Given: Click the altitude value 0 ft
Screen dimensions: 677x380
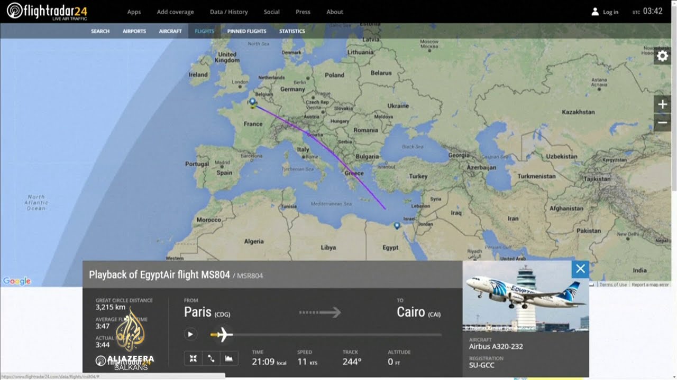Looking at the screenshot, I should pos(394,362).
